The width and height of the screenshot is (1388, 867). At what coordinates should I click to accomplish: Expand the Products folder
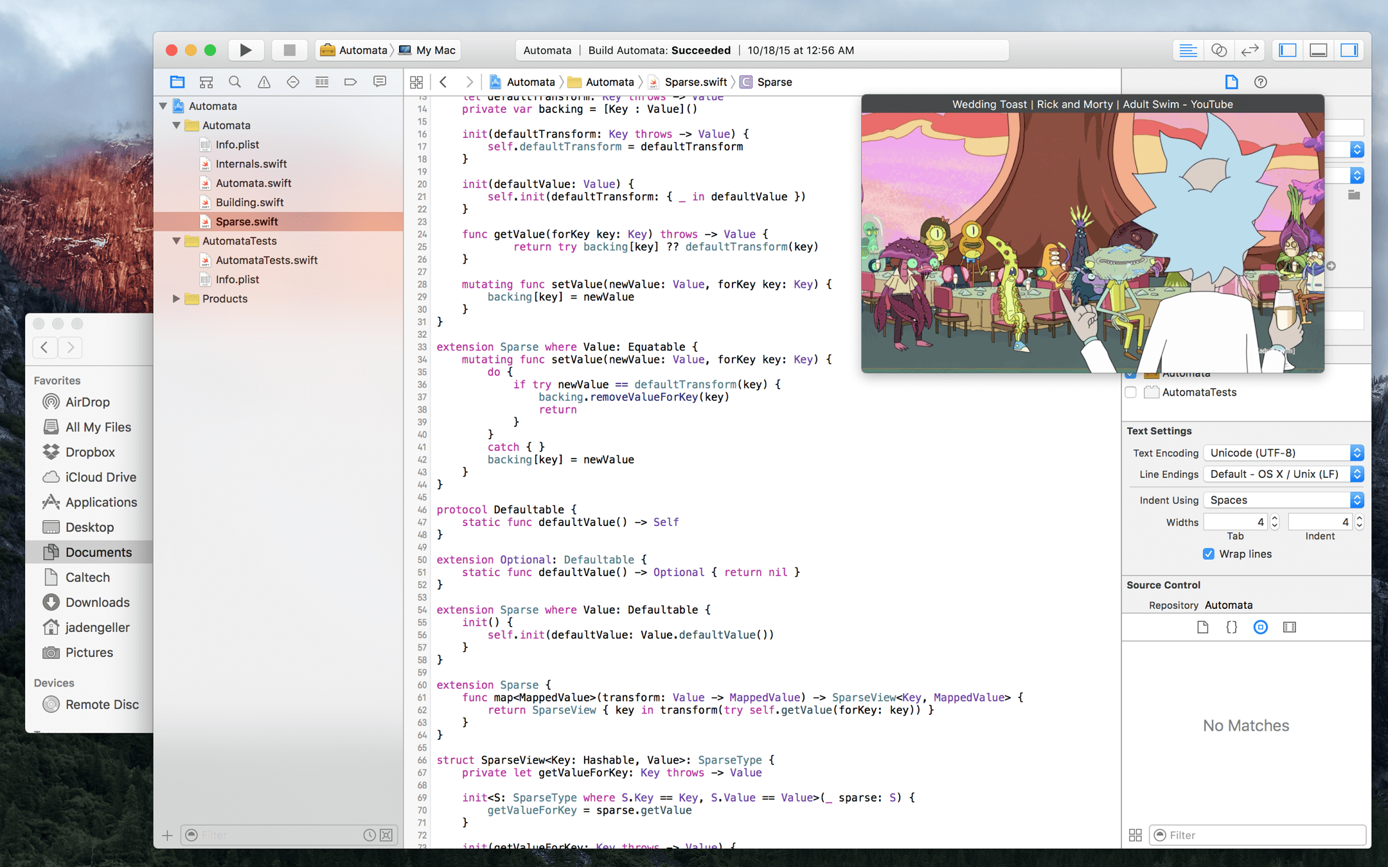point(176,299)
